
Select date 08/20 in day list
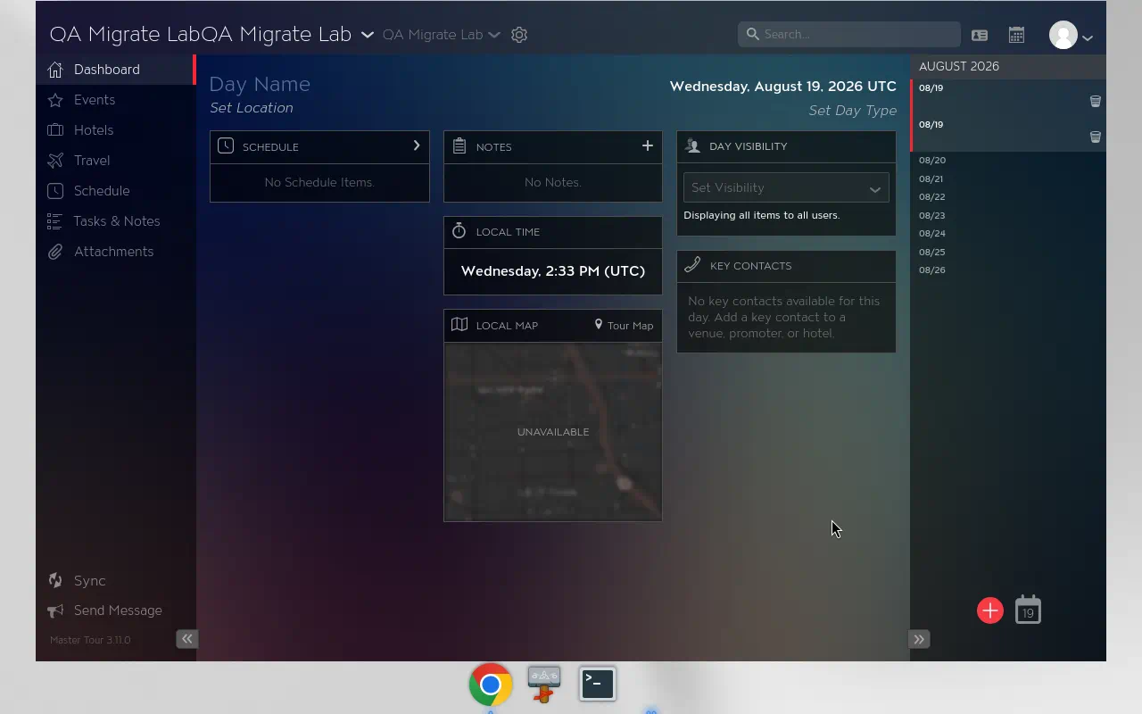tap(932, 161)
